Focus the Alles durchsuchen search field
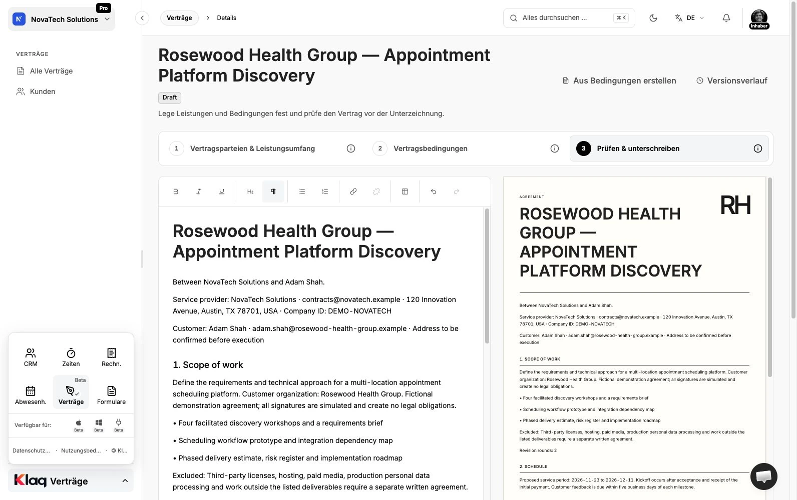 point(569,18)
